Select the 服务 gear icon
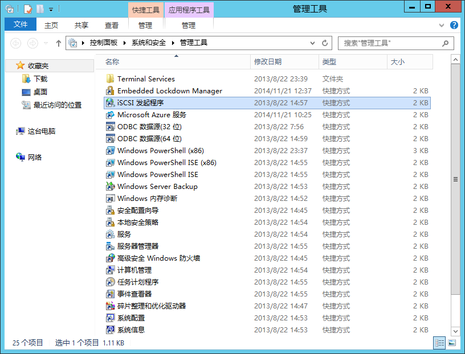Screen dimensions: 465x354 110,234
